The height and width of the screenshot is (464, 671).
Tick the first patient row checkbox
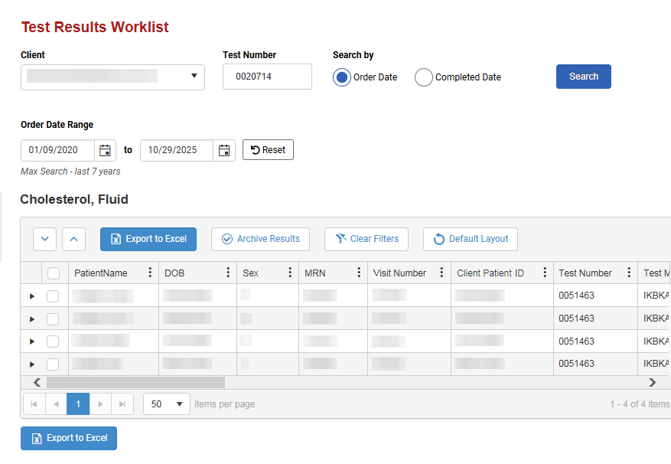click(53, 296)
